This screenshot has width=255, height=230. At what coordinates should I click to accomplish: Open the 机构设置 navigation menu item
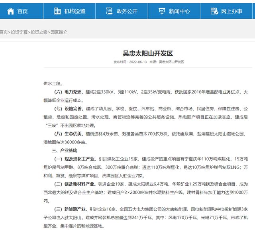click(75, 11)
